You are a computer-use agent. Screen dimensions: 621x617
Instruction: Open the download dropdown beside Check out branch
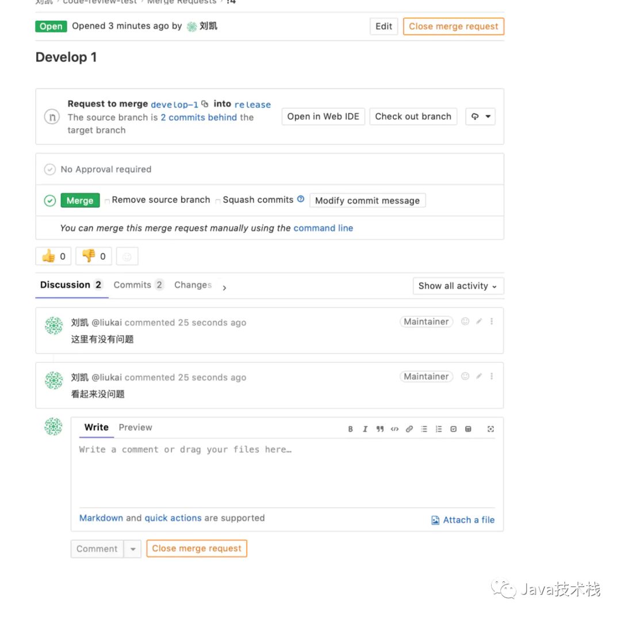point(480,117)
